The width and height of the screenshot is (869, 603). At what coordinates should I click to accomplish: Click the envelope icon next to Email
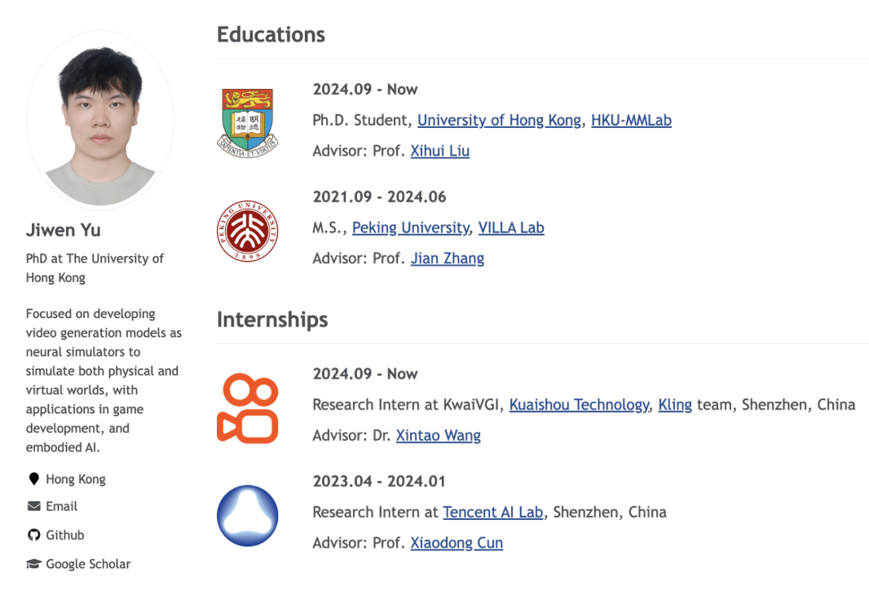click(x=33, y=506)
